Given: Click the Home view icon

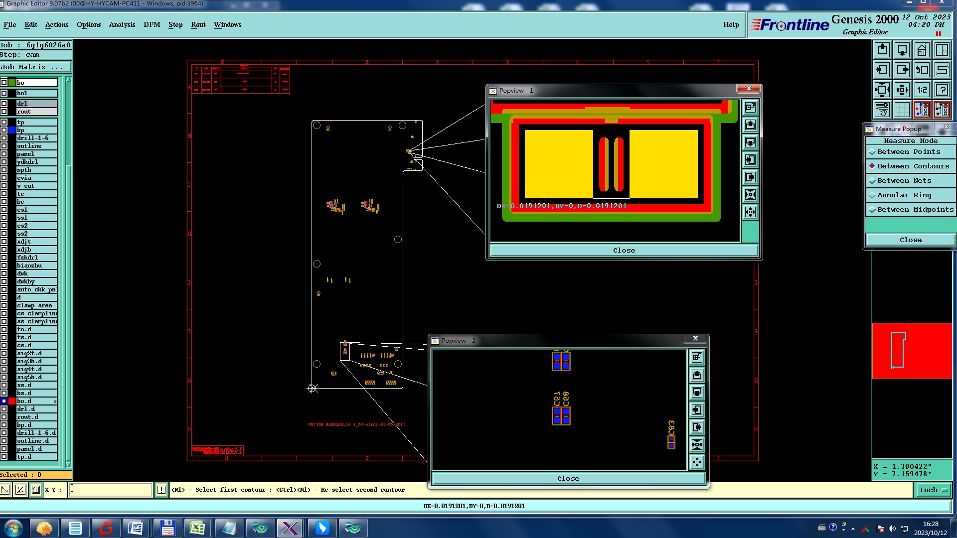Looking at the screenshot, I should click(x=922, y=50).
